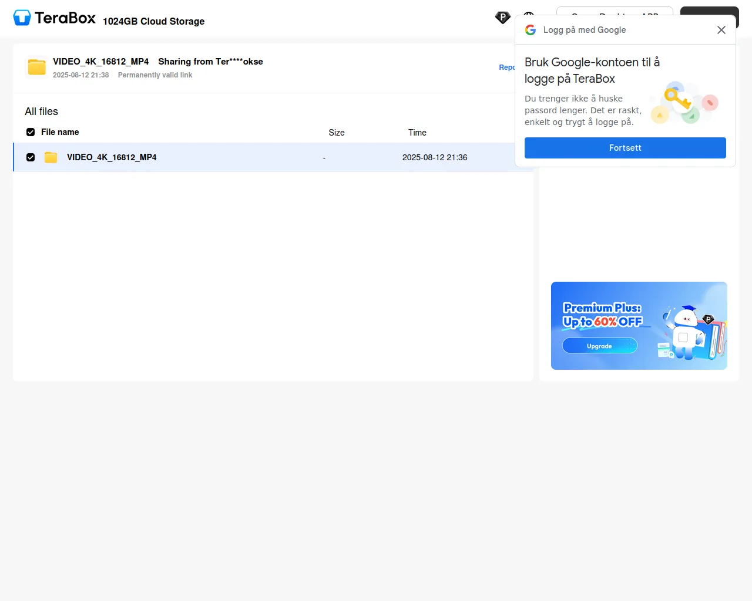Click the Google logo in popup
The height and width of the screenshot is (601, 752).
[531, 30]
